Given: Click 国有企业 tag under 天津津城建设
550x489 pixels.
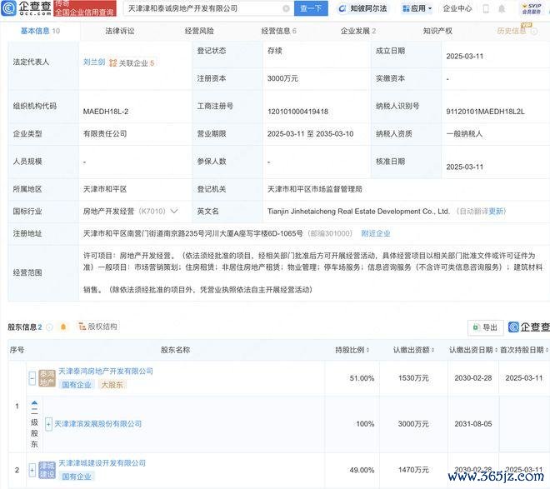Looking at the screenshot, I should (77, 477).
